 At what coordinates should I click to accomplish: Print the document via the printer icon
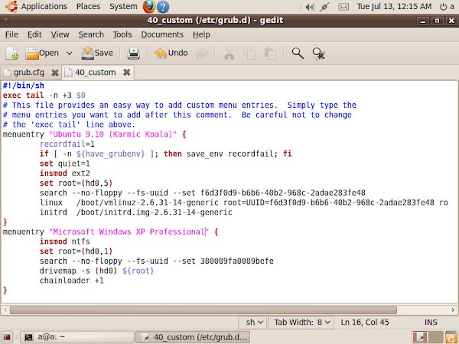click(133, 54)
